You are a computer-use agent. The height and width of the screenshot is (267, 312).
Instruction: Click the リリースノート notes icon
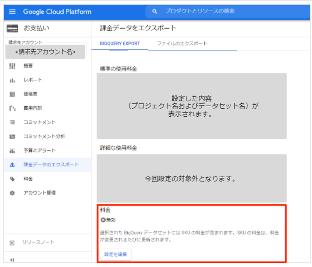[12, 243]
